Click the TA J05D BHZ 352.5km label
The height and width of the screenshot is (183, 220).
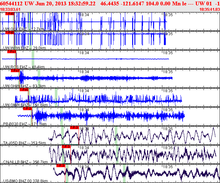[x=25, y=143]
